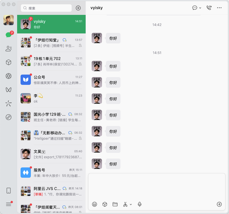Viewport: 229px width, 214px height.
Task: Expand the header chat bubble dropdown arrow
Action: point(200,8)
